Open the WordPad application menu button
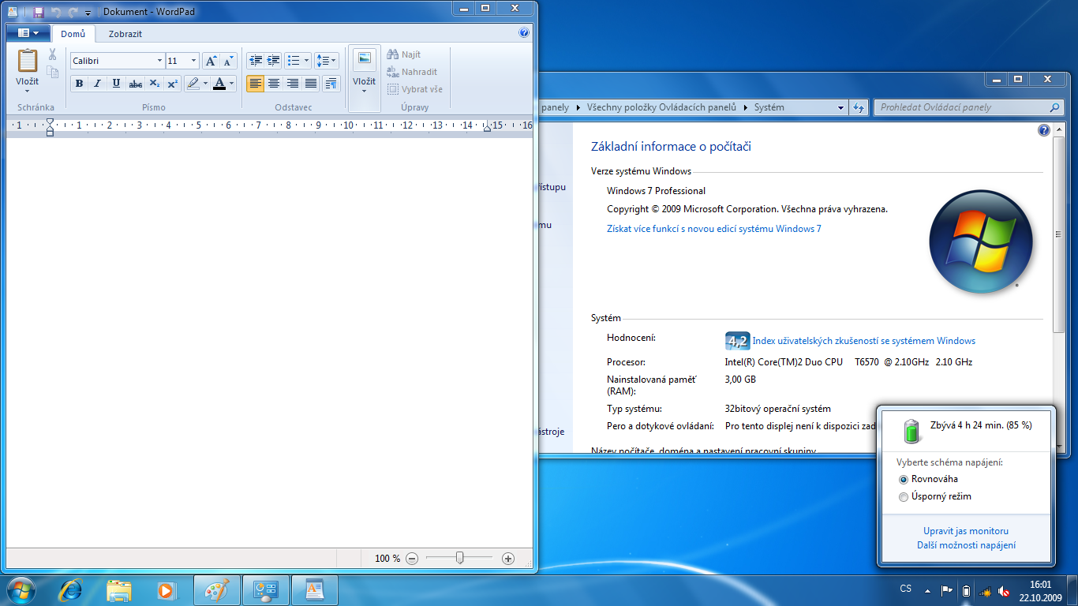Image resolution: width=1078 pixels, height=606 pixels. tap(28, 33)
